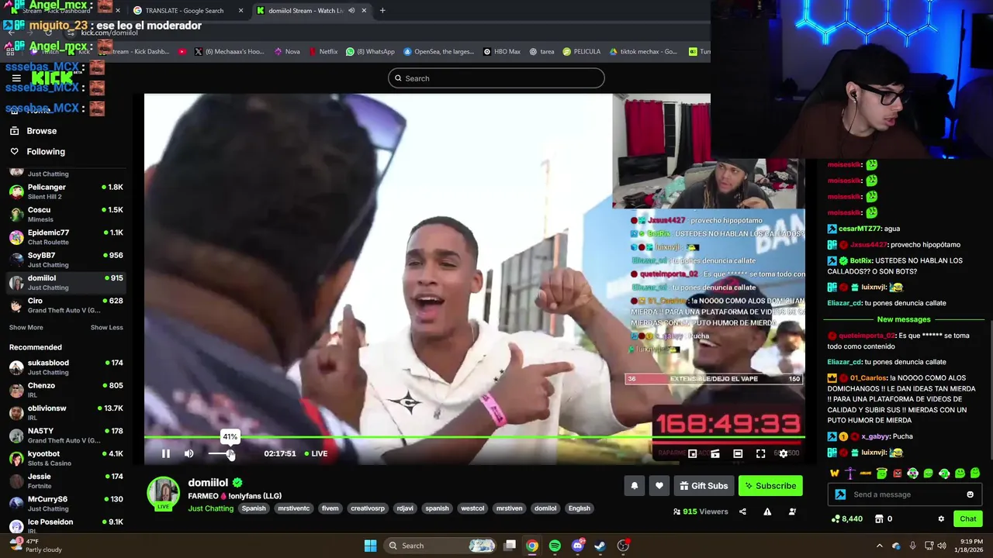The height and width of the screenshot is (558, 993).
Task: Open chat settings gear
Action: click(x=941, y=518)
